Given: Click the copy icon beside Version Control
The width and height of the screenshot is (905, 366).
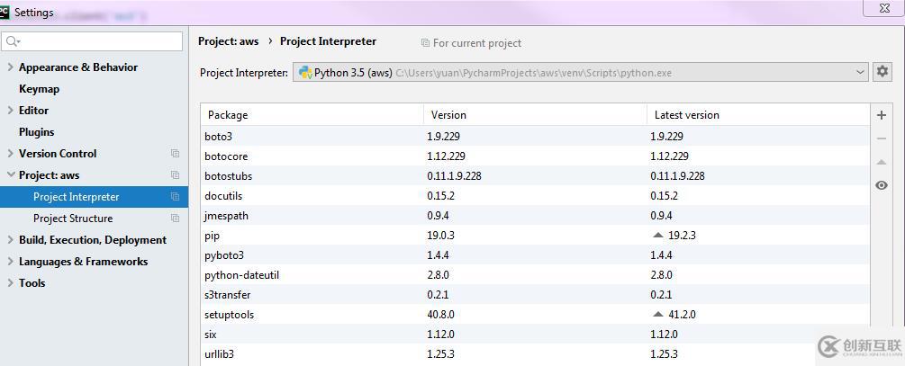Looking at the screenshot, I should coord(175,154).
